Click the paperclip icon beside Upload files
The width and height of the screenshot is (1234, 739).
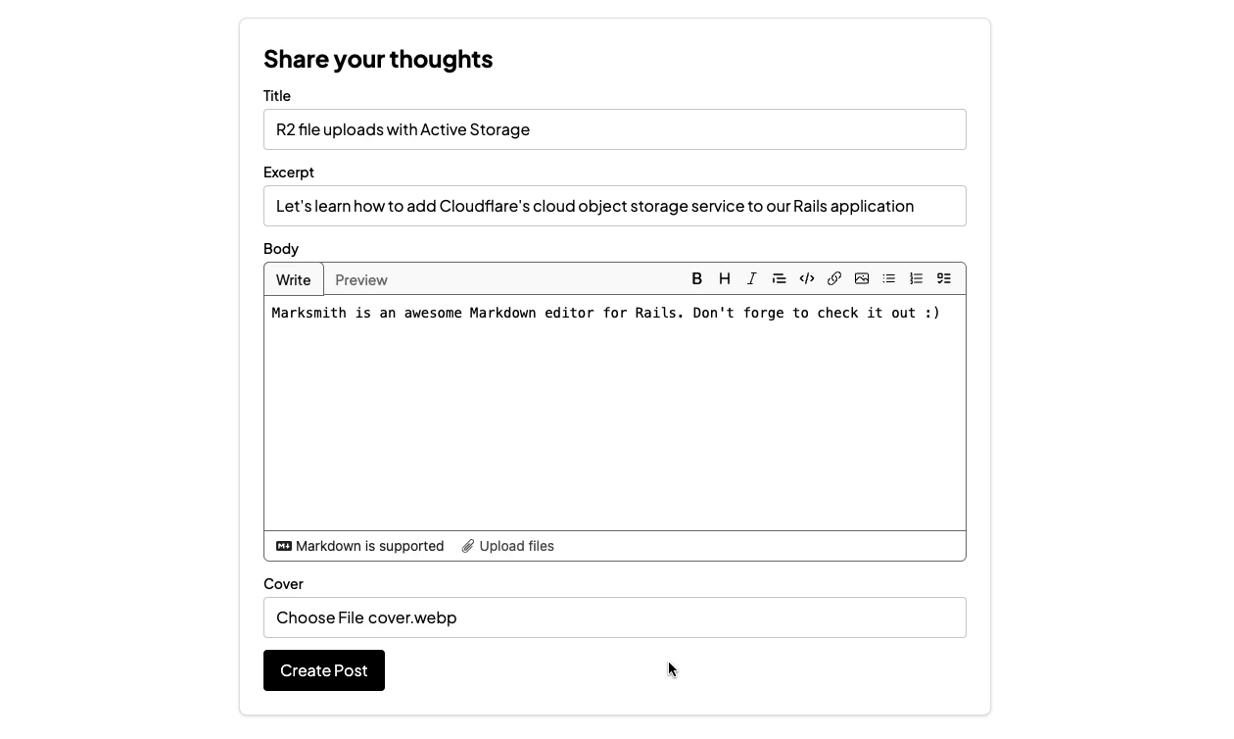coord(468,546)
